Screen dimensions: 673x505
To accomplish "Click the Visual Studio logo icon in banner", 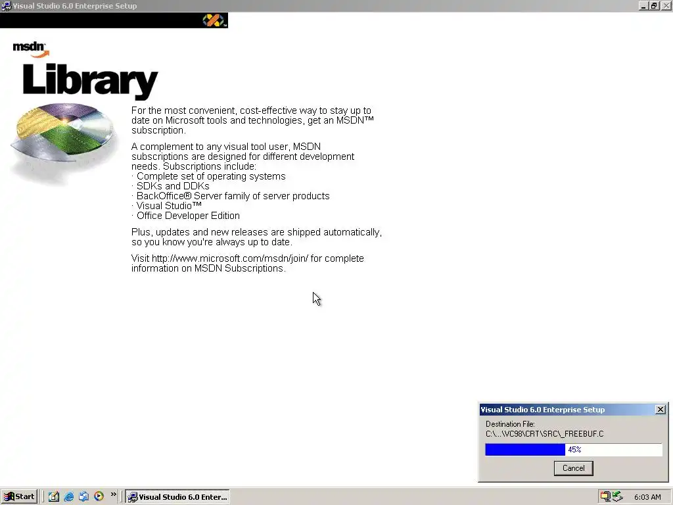I will coord(214,20).
